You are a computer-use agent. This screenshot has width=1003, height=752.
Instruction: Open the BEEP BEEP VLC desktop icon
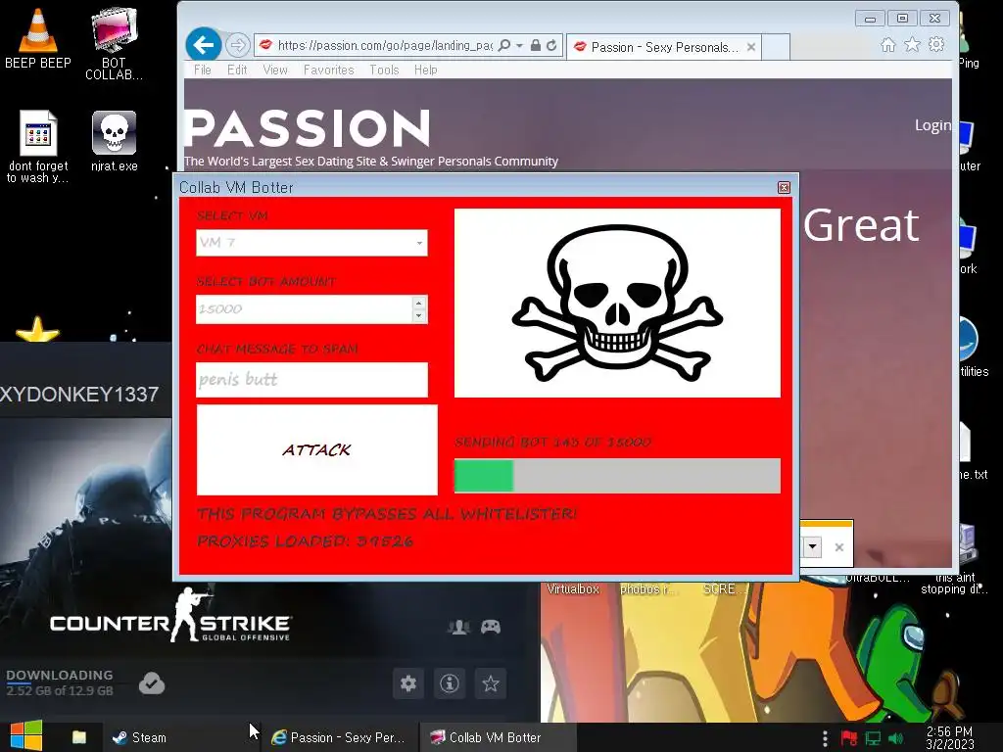pos(38,38)
